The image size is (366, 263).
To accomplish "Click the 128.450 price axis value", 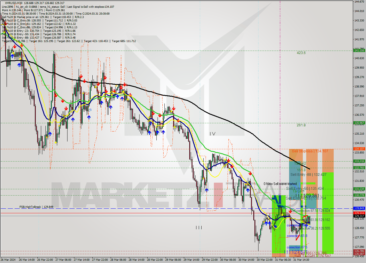I will 359,228.
